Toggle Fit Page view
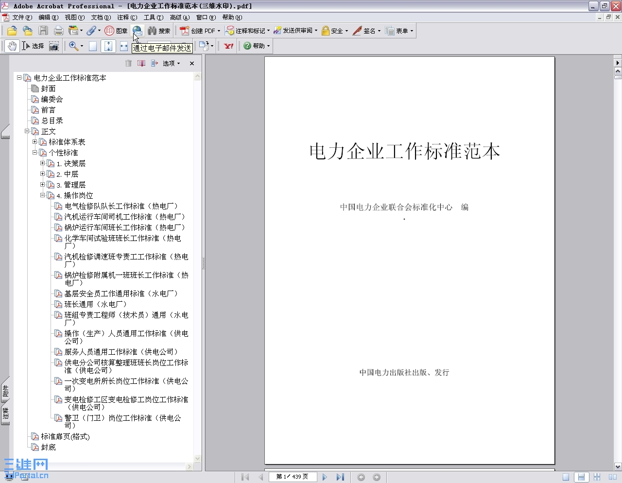This screenshot has width=622, height=483. click(108, 46)
